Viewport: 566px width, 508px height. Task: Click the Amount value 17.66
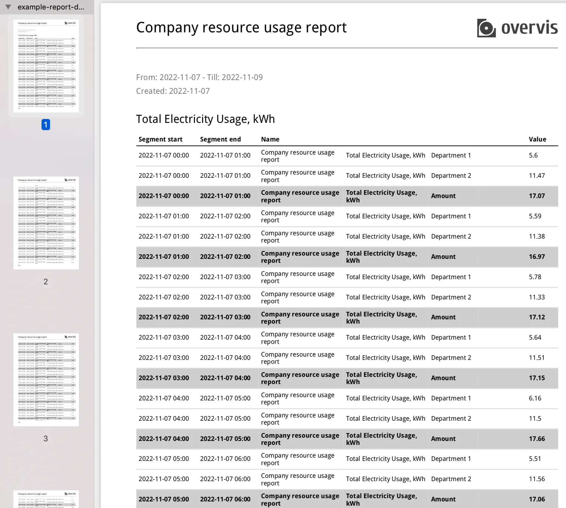pyautogui.click(x=537, y=439)
